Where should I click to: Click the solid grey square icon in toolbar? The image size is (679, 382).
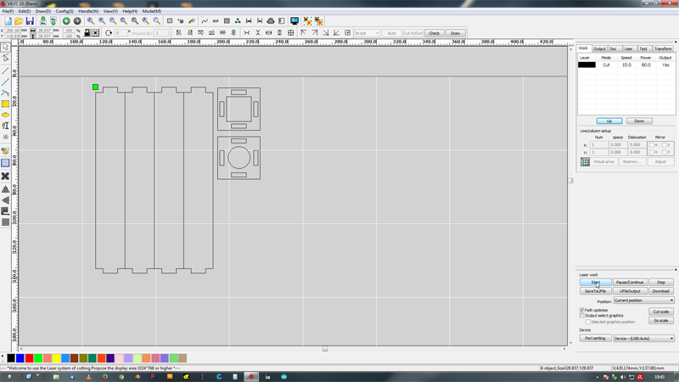pos(227,20)
